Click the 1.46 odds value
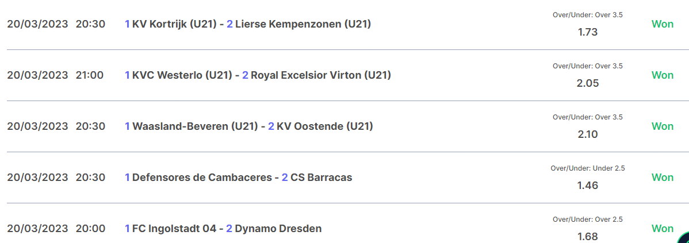 coord(588,186)
